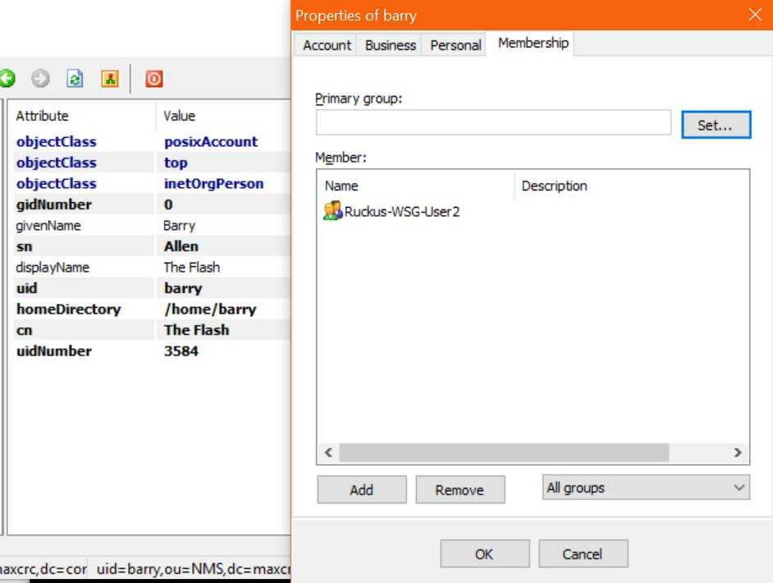Select the homeDirectory attribute row
Image resolution: width=773 pixels, height=583 pixels.
(x=69, y=310)
